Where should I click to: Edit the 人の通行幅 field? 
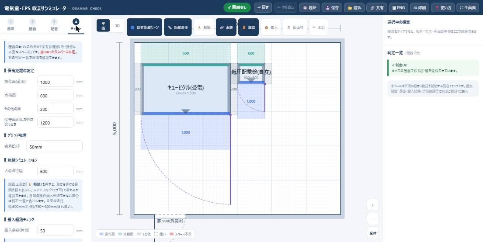point(56,171)
